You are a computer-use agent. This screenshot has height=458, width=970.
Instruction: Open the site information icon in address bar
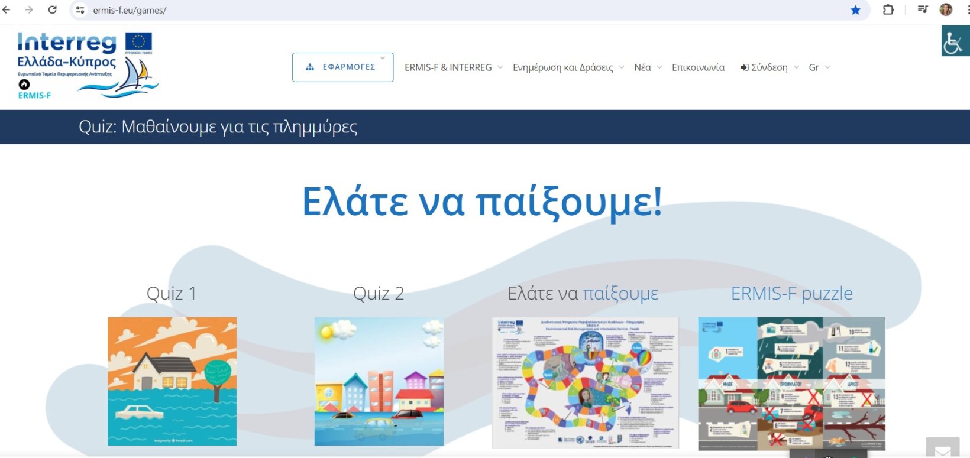pyautogui.click(x=80, y=10)
